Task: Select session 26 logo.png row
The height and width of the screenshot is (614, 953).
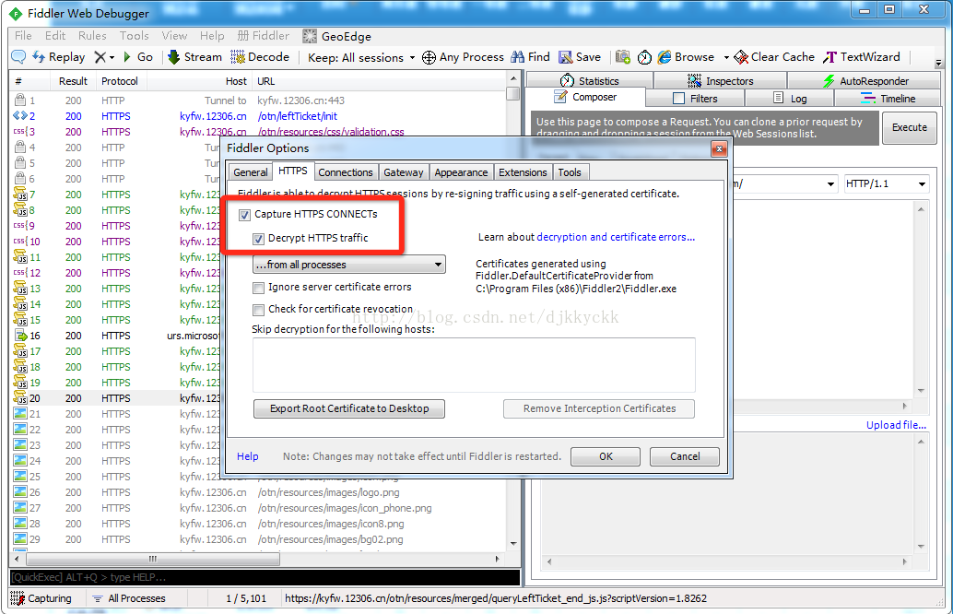Action: [259, 492]
